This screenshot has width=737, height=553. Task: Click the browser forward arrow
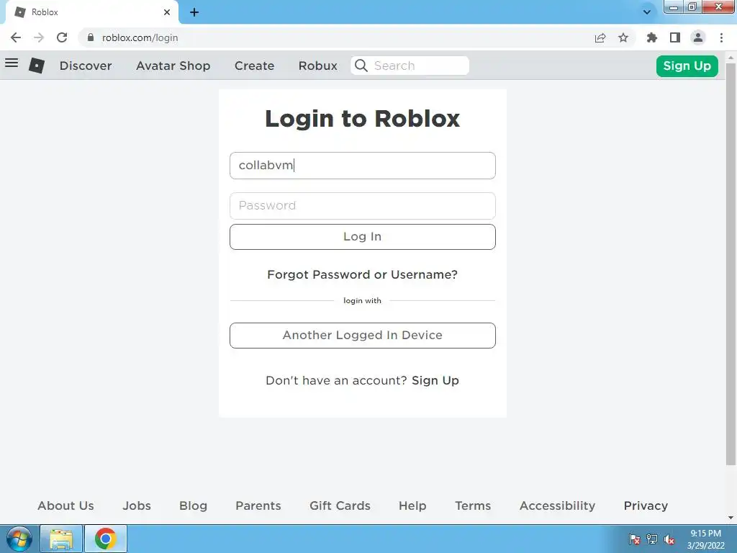(x=39, y=37)
